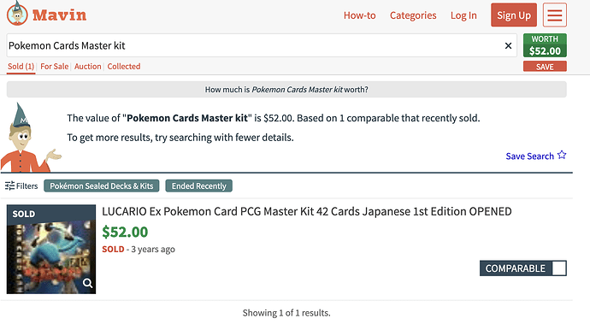Remove the Pokémon Sealed Decks & Kits filter

102,186
